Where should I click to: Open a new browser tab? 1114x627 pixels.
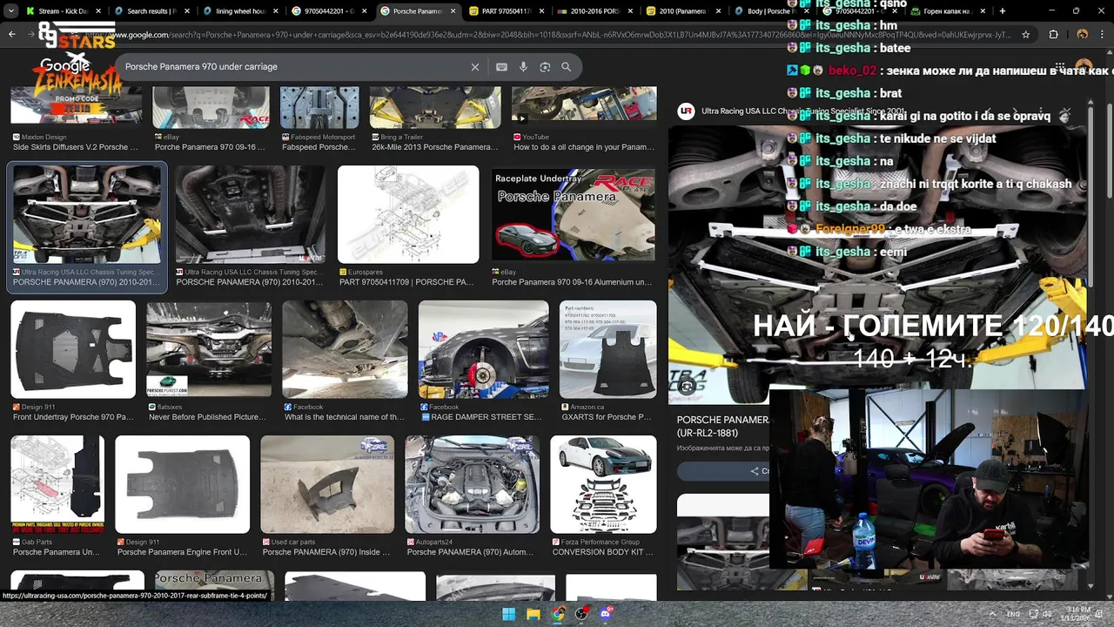(1003, 11)
